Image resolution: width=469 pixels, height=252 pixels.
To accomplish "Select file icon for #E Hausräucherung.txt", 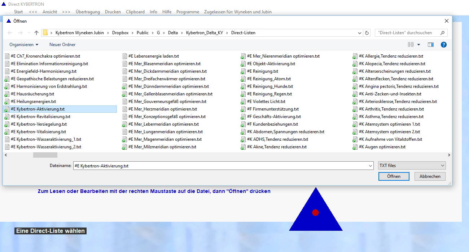I will (x=7, y=94).
